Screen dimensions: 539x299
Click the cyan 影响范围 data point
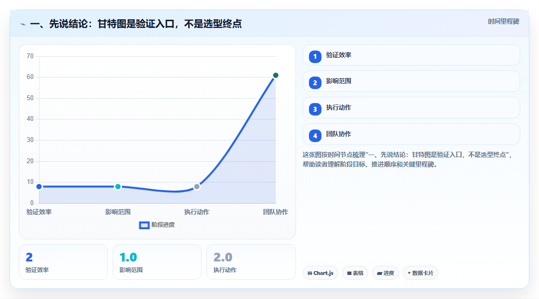pos(118,186)
